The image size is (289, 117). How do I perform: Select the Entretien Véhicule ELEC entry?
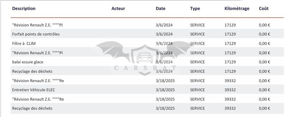[34, 90]
